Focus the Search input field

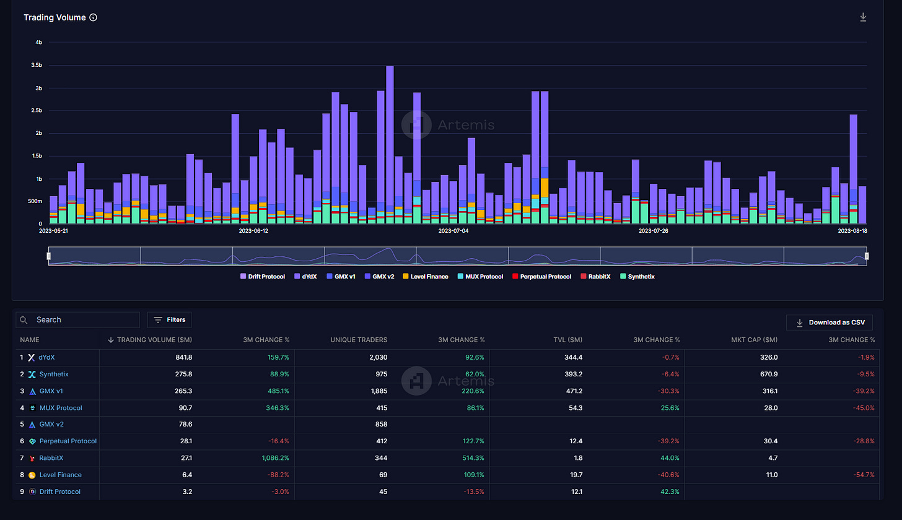[x=77, y=320]
